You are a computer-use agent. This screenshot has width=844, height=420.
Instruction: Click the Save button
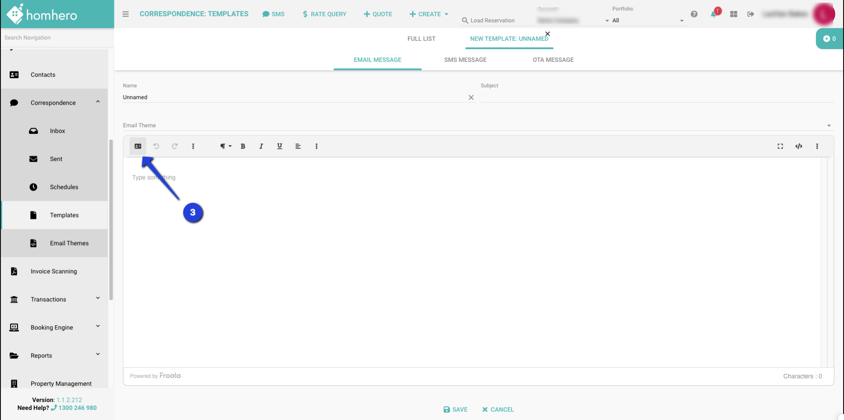pos(455,409)
